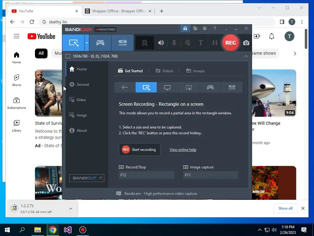Open YouTube Library
Screen dimensions: 314x236
17,126
